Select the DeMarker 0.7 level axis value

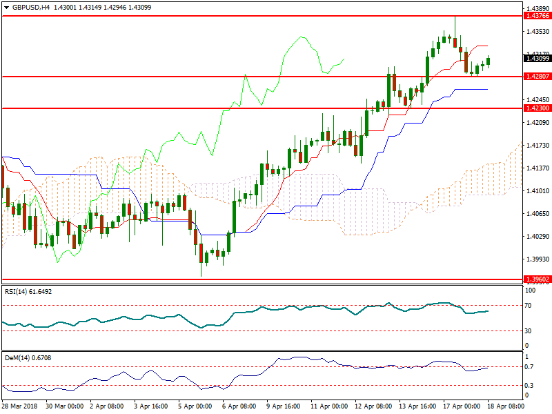point(529,367)
